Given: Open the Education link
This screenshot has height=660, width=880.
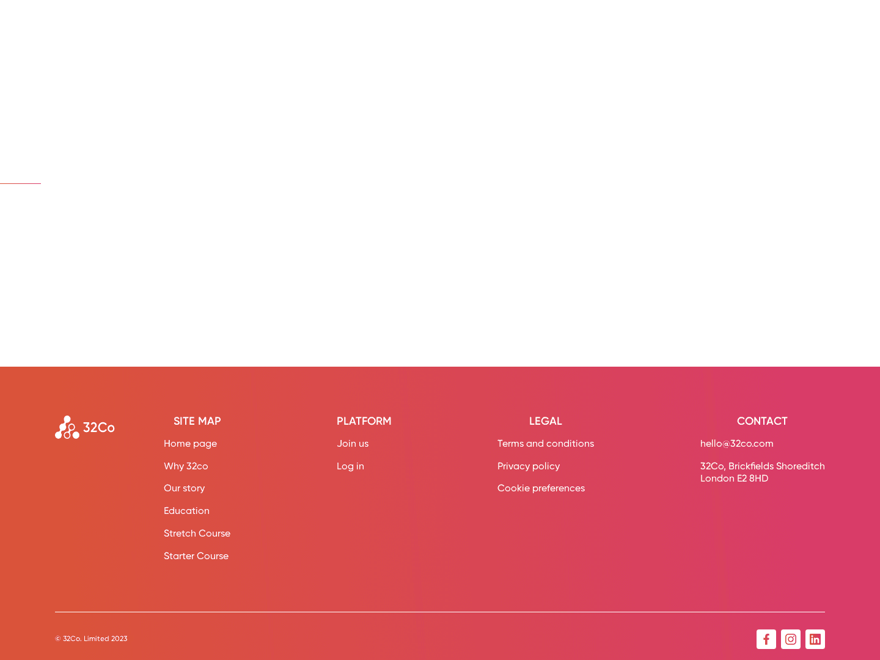Looking at the screenshot, I should pyautogui.click(x=186, y=511).
